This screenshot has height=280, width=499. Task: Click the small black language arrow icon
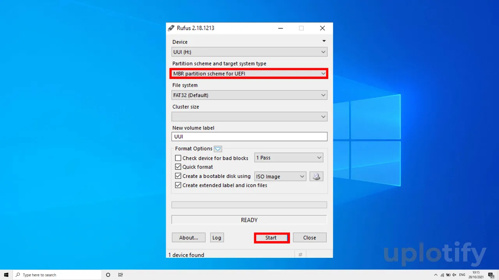click(x=324, y=41)
